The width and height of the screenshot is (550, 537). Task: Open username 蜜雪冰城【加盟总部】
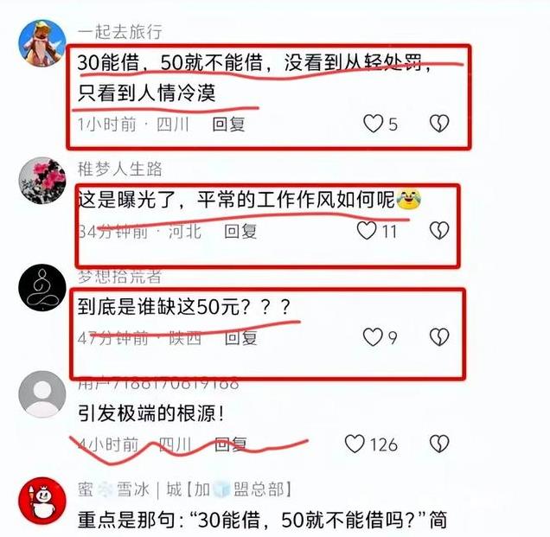coord(185,489)
